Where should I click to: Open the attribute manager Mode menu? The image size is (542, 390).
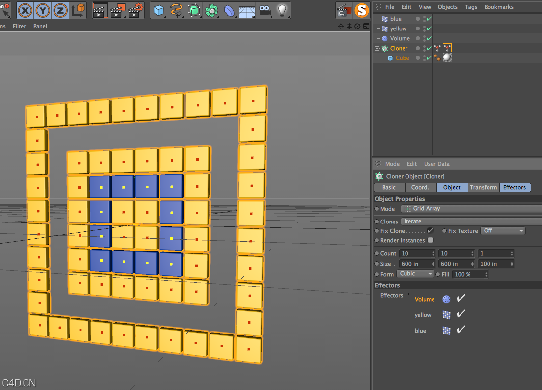(x=392, y=164)
